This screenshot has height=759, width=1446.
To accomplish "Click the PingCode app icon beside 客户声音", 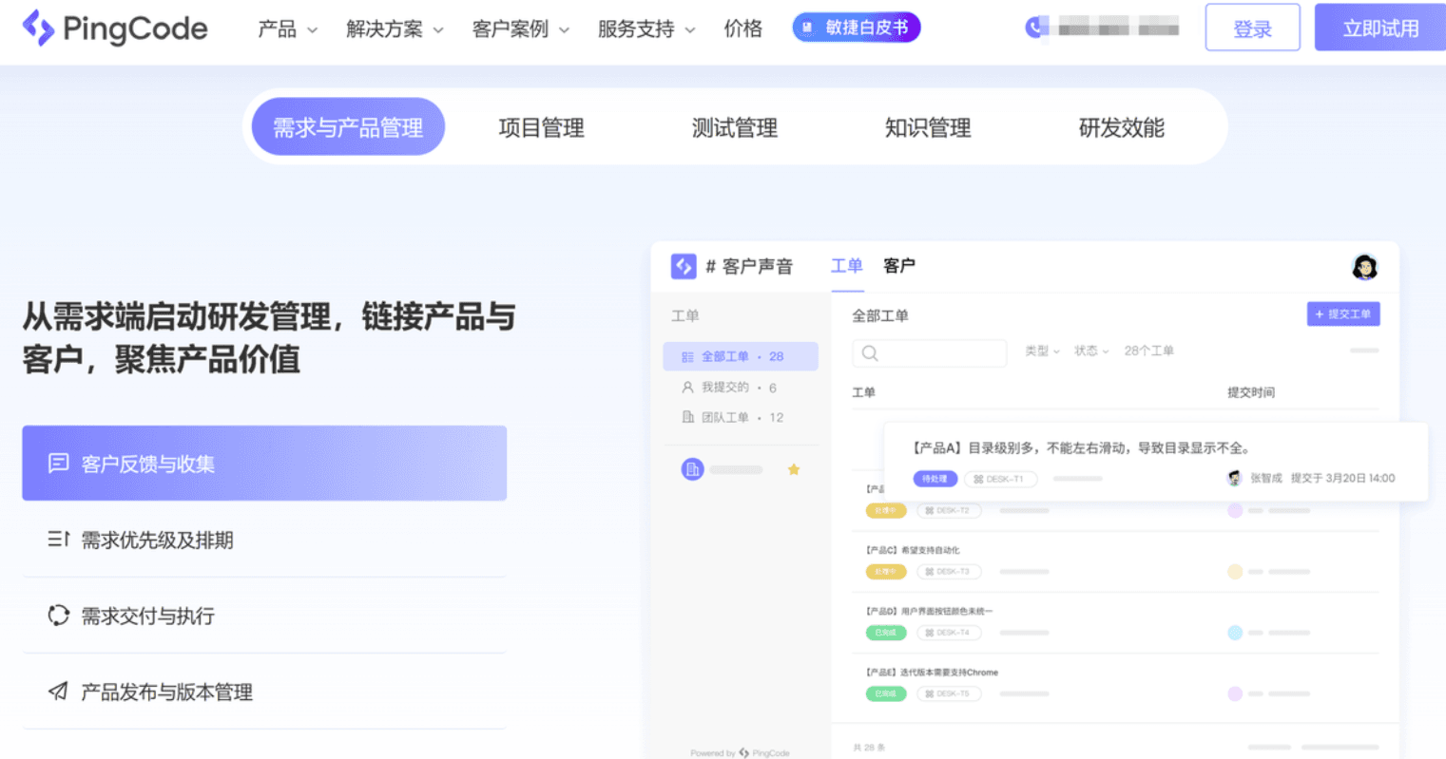I will tap(684, 266).
